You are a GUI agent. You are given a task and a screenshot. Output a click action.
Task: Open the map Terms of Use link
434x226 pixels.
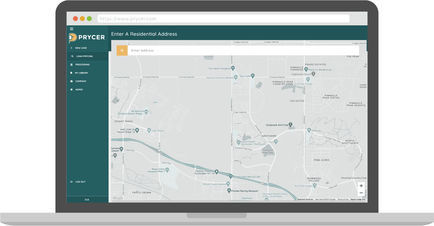(343, 199)
